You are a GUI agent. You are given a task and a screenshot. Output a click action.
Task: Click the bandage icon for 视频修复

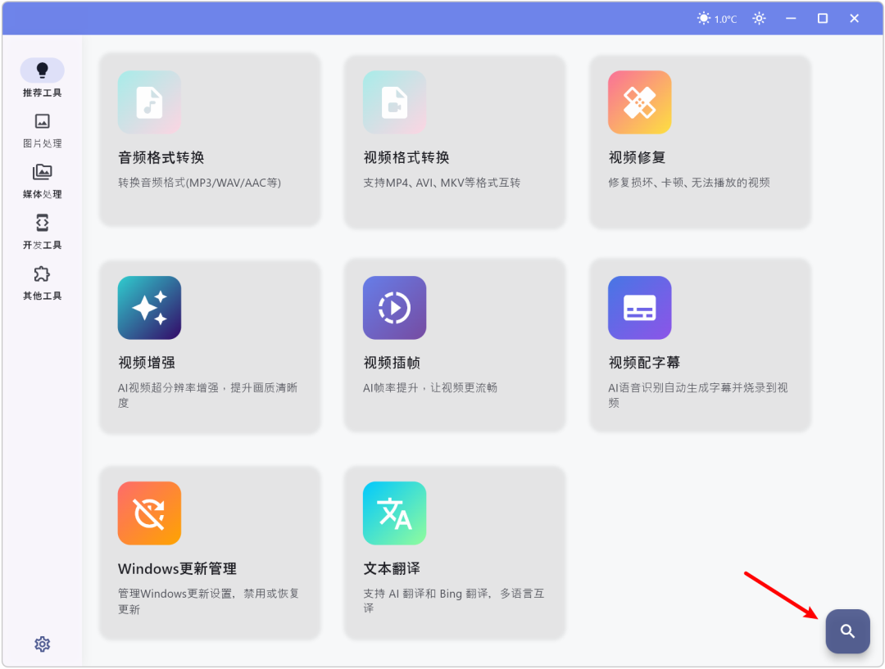pos(639,102)
